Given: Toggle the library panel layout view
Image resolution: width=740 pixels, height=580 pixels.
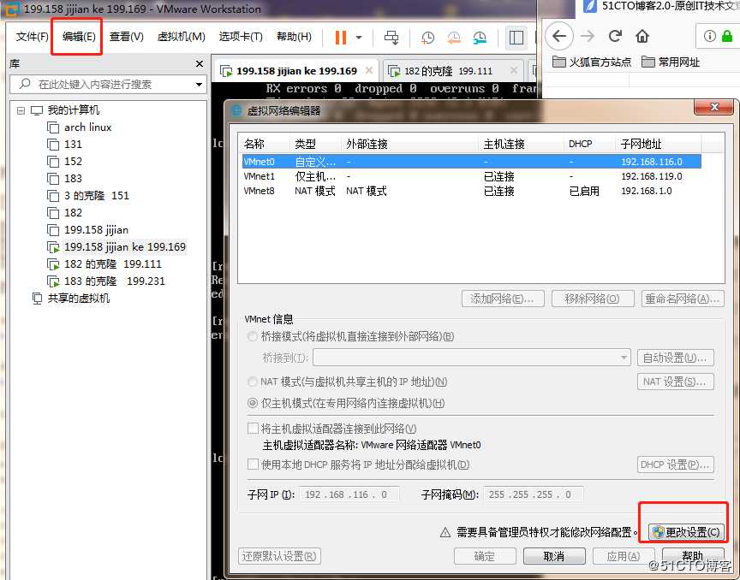Looking at the screenshot, I should pos(516,37).
